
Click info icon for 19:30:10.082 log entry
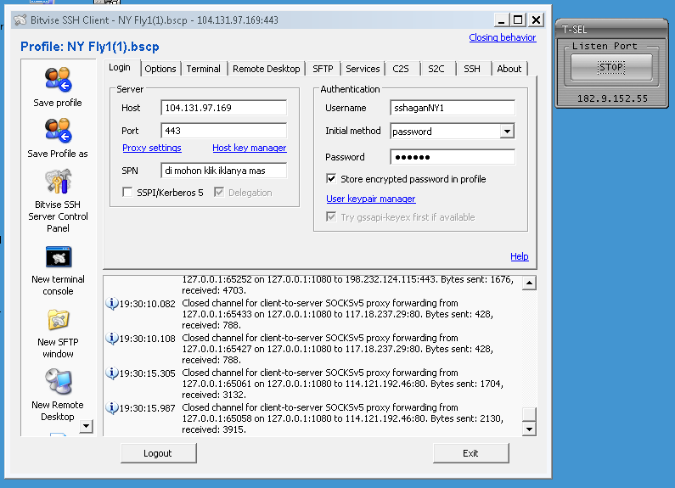click(x=111, y=303)
